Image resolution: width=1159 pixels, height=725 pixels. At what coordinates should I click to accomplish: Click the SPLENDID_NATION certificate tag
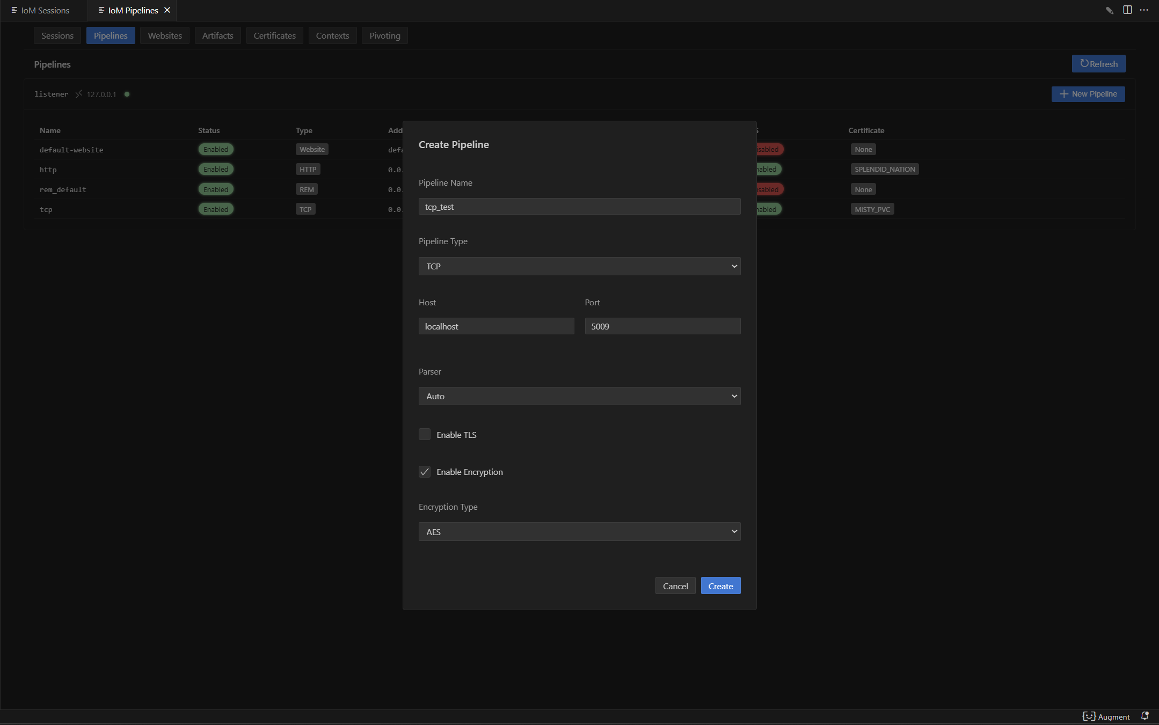click(x=885, y=169)
